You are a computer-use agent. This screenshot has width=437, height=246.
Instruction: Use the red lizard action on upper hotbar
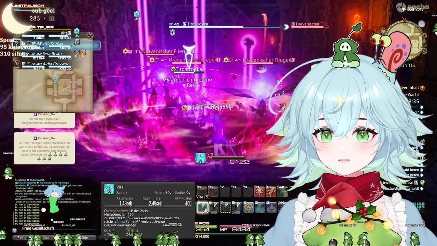271,192
